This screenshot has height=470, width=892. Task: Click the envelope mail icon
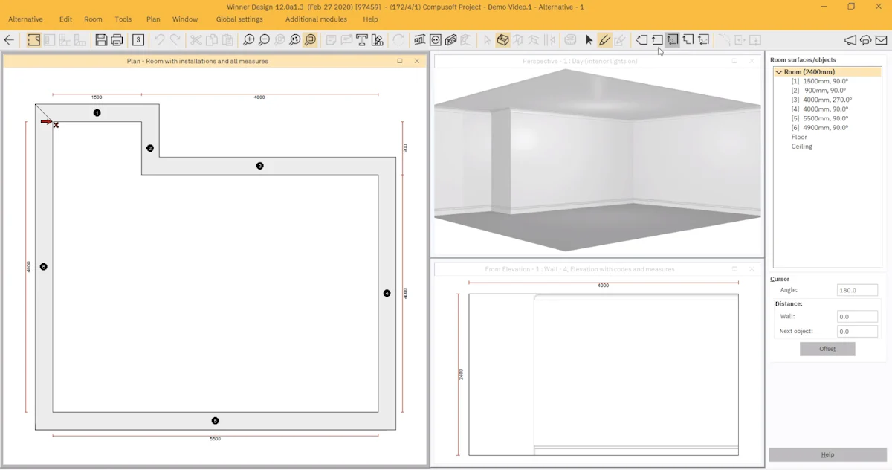(882, 40)
